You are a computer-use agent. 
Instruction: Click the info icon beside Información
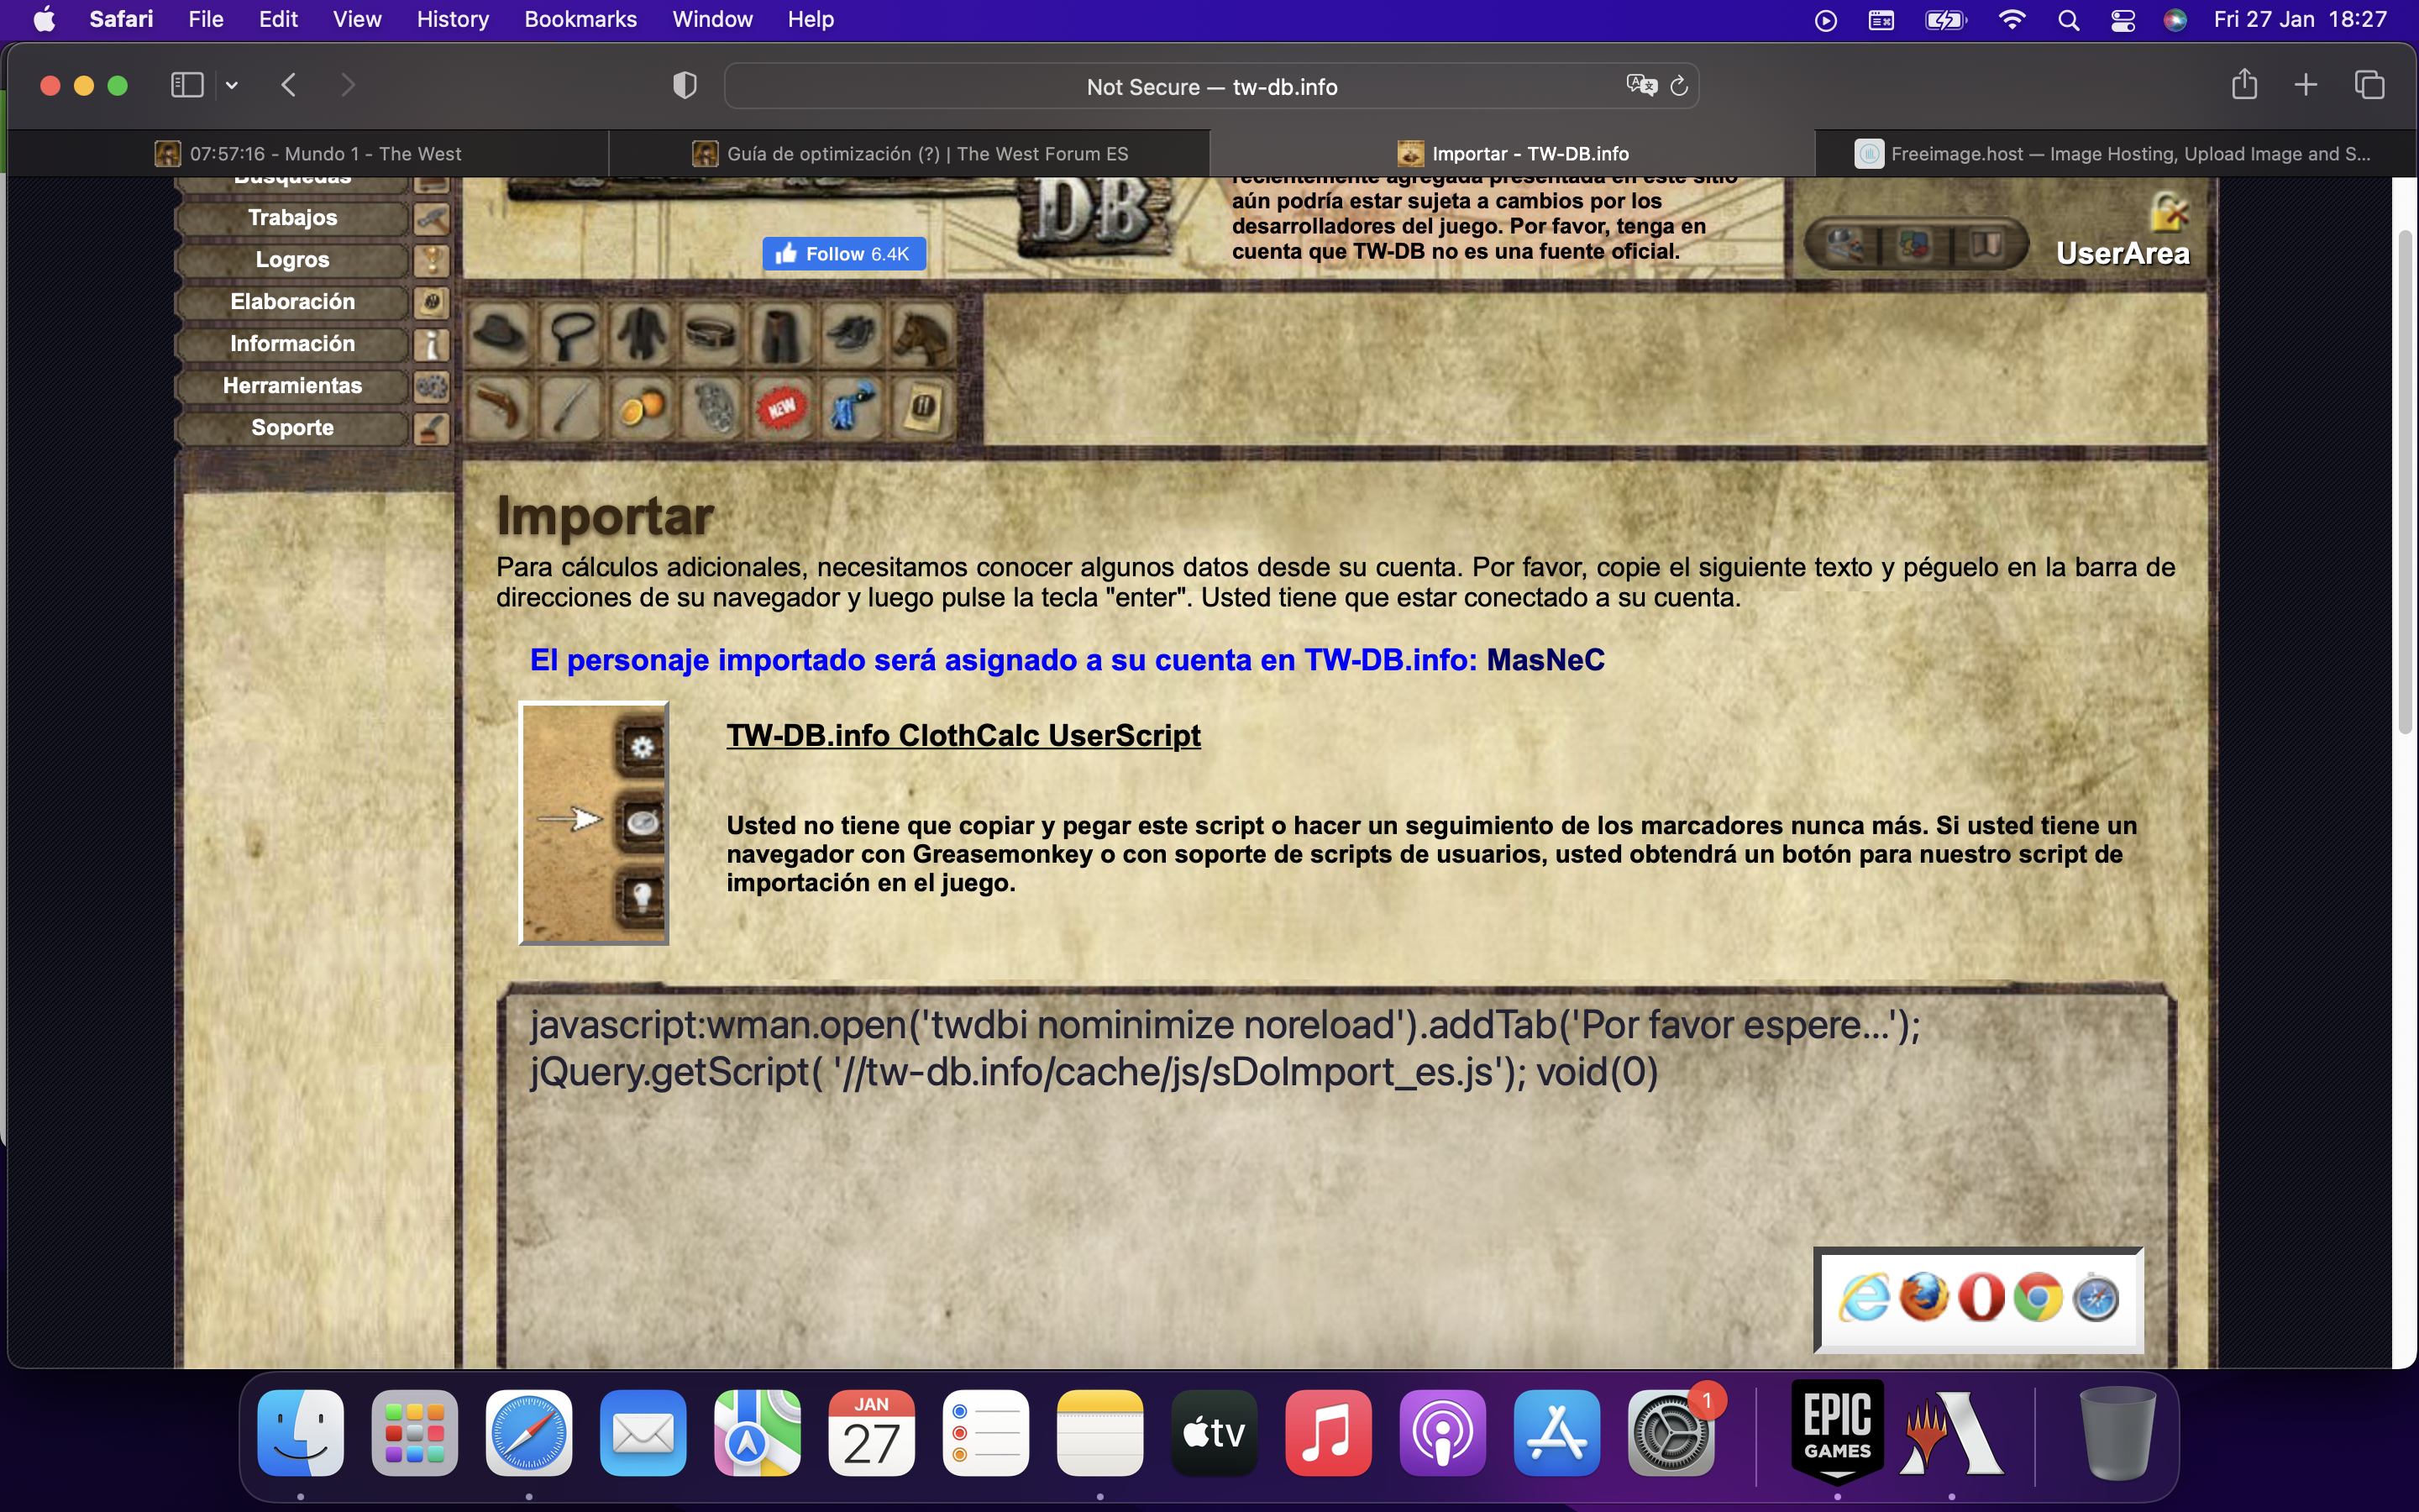[x=432, y=344]
